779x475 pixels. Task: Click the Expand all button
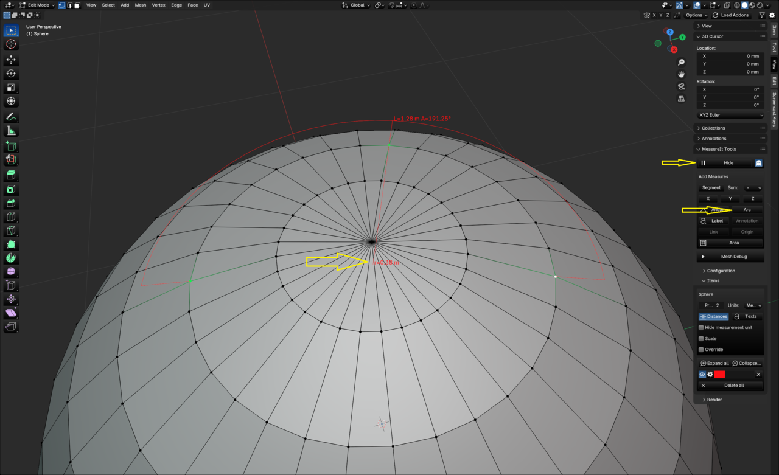(x=714, y=363)
